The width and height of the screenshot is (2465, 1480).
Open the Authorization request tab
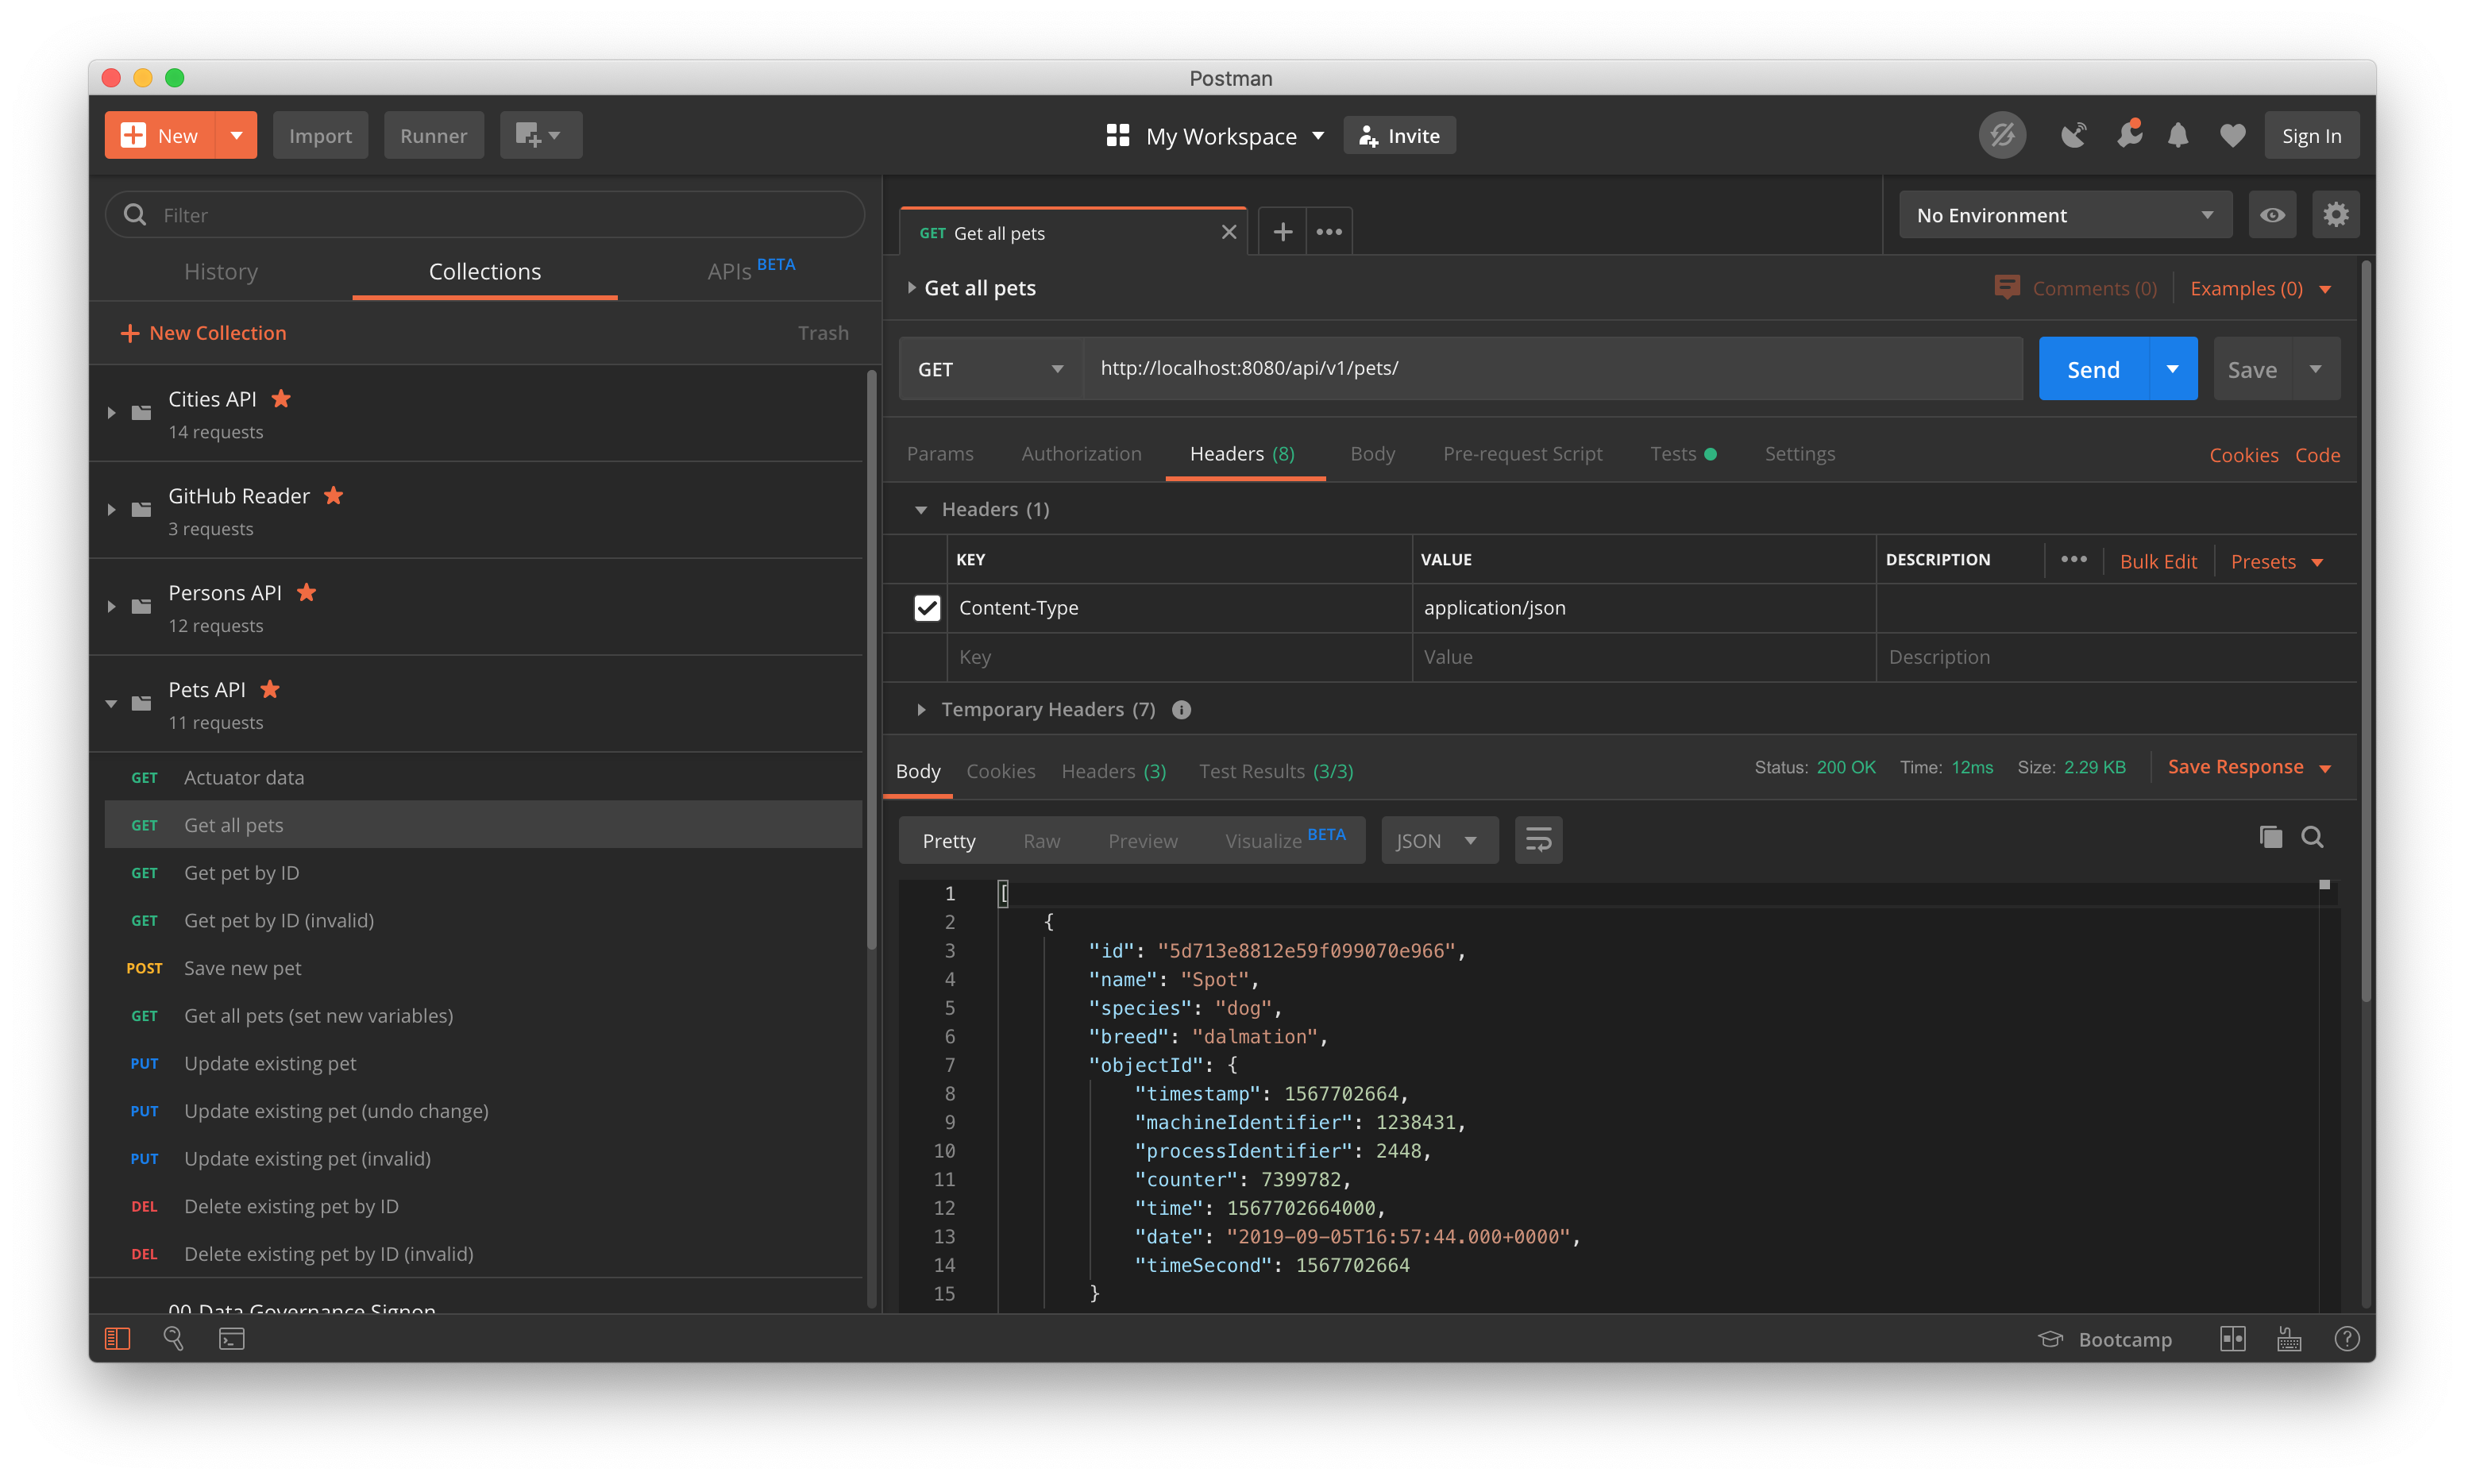click(x=1081, y=454)
